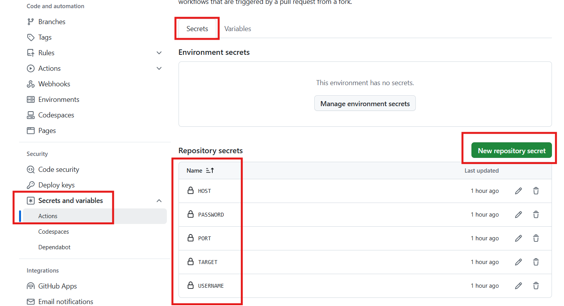
Task: Click the GitHub Apps robot icon
Action: pos(31,286)
